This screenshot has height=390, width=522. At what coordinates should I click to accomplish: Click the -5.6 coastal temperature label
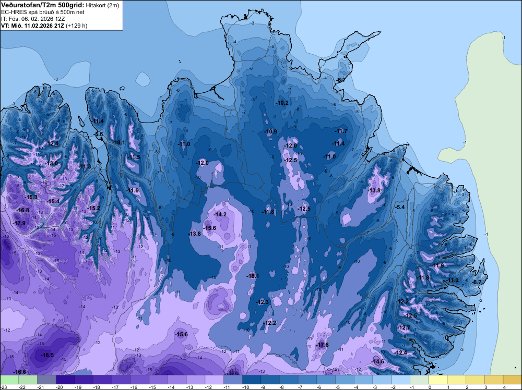pyautogui.click(x=98, y=134)
